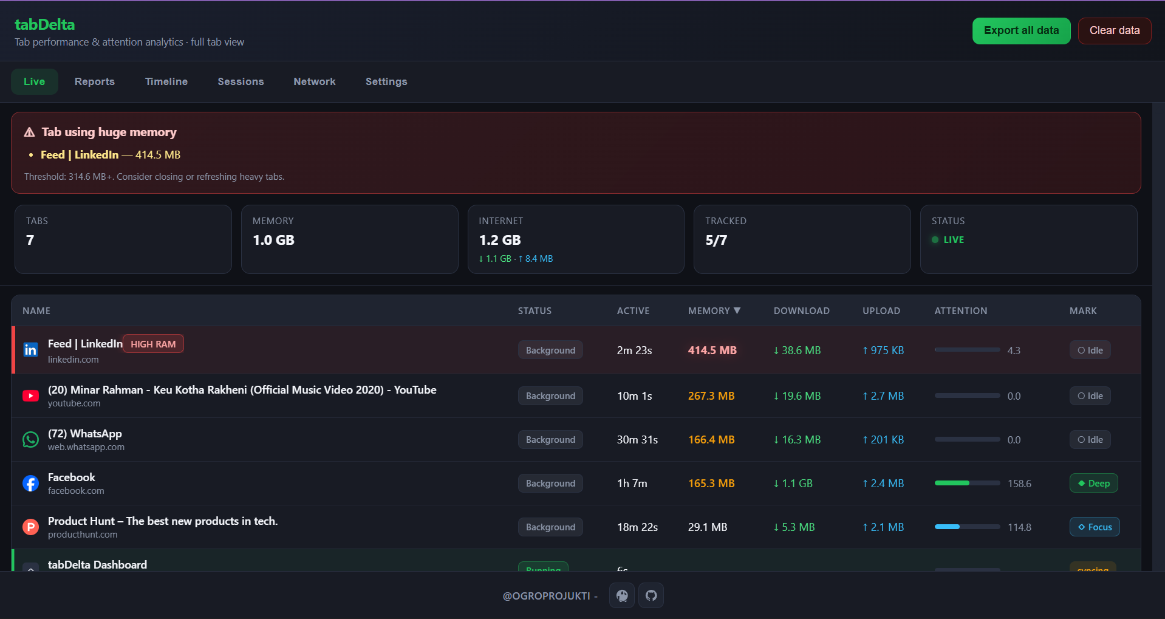Click the youtube.com domain text
The image size is (1165, 619).
tap(74, 403)
